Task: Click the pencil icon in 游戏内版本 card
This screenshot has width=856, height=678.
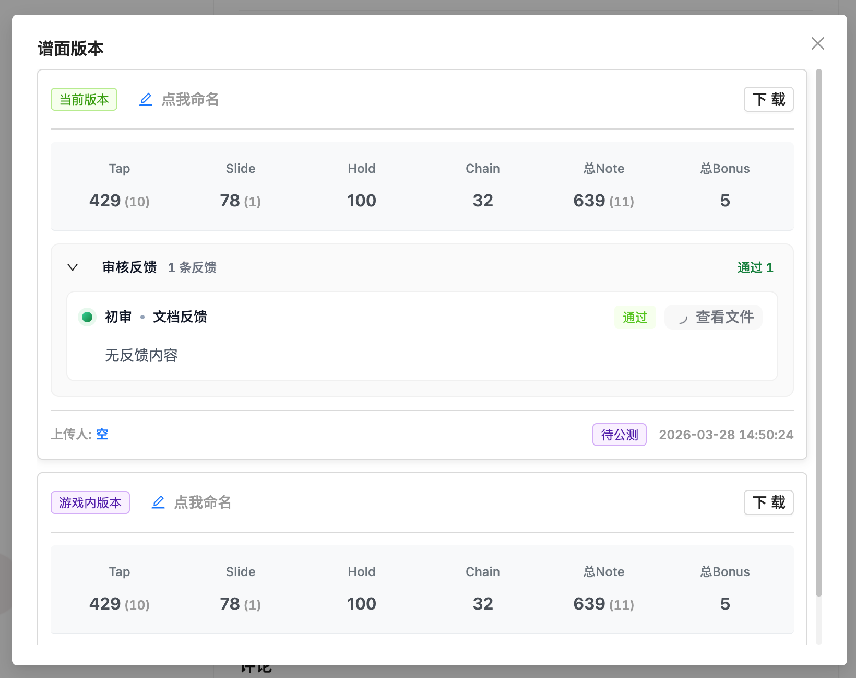Action: 158,502
